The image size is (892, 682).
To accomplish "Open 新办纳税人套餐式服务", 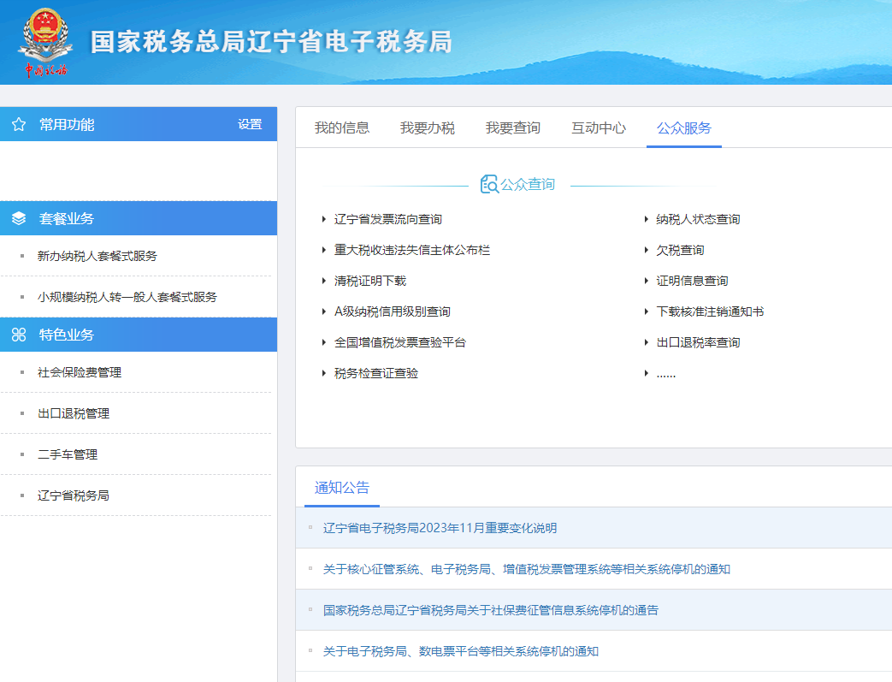I will (x=97, y=256).
